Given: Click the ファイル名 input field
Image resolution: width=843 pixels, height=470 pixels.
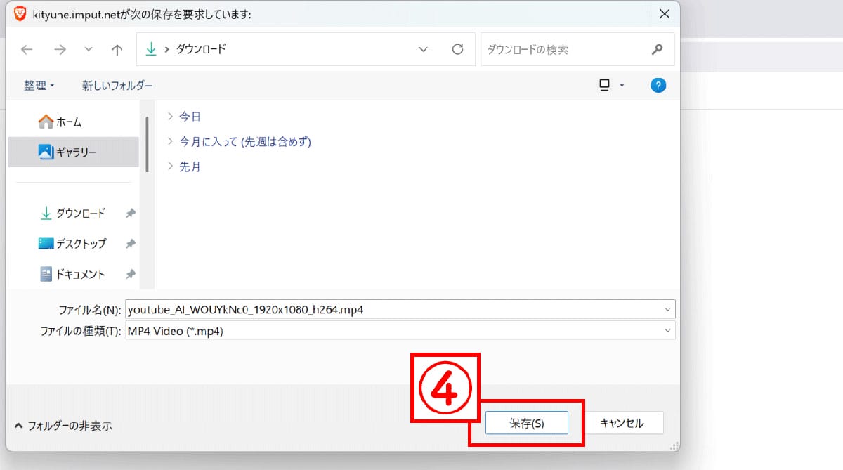Looking at the screenshot, I should 393,309.
